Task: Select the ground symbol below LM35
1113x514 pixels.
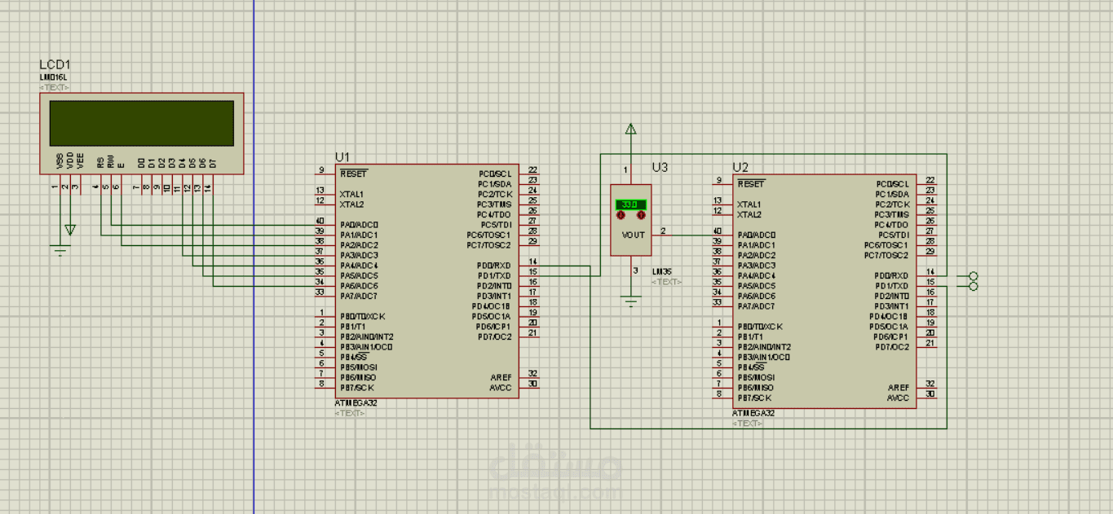Action: (x=630, y=303)
